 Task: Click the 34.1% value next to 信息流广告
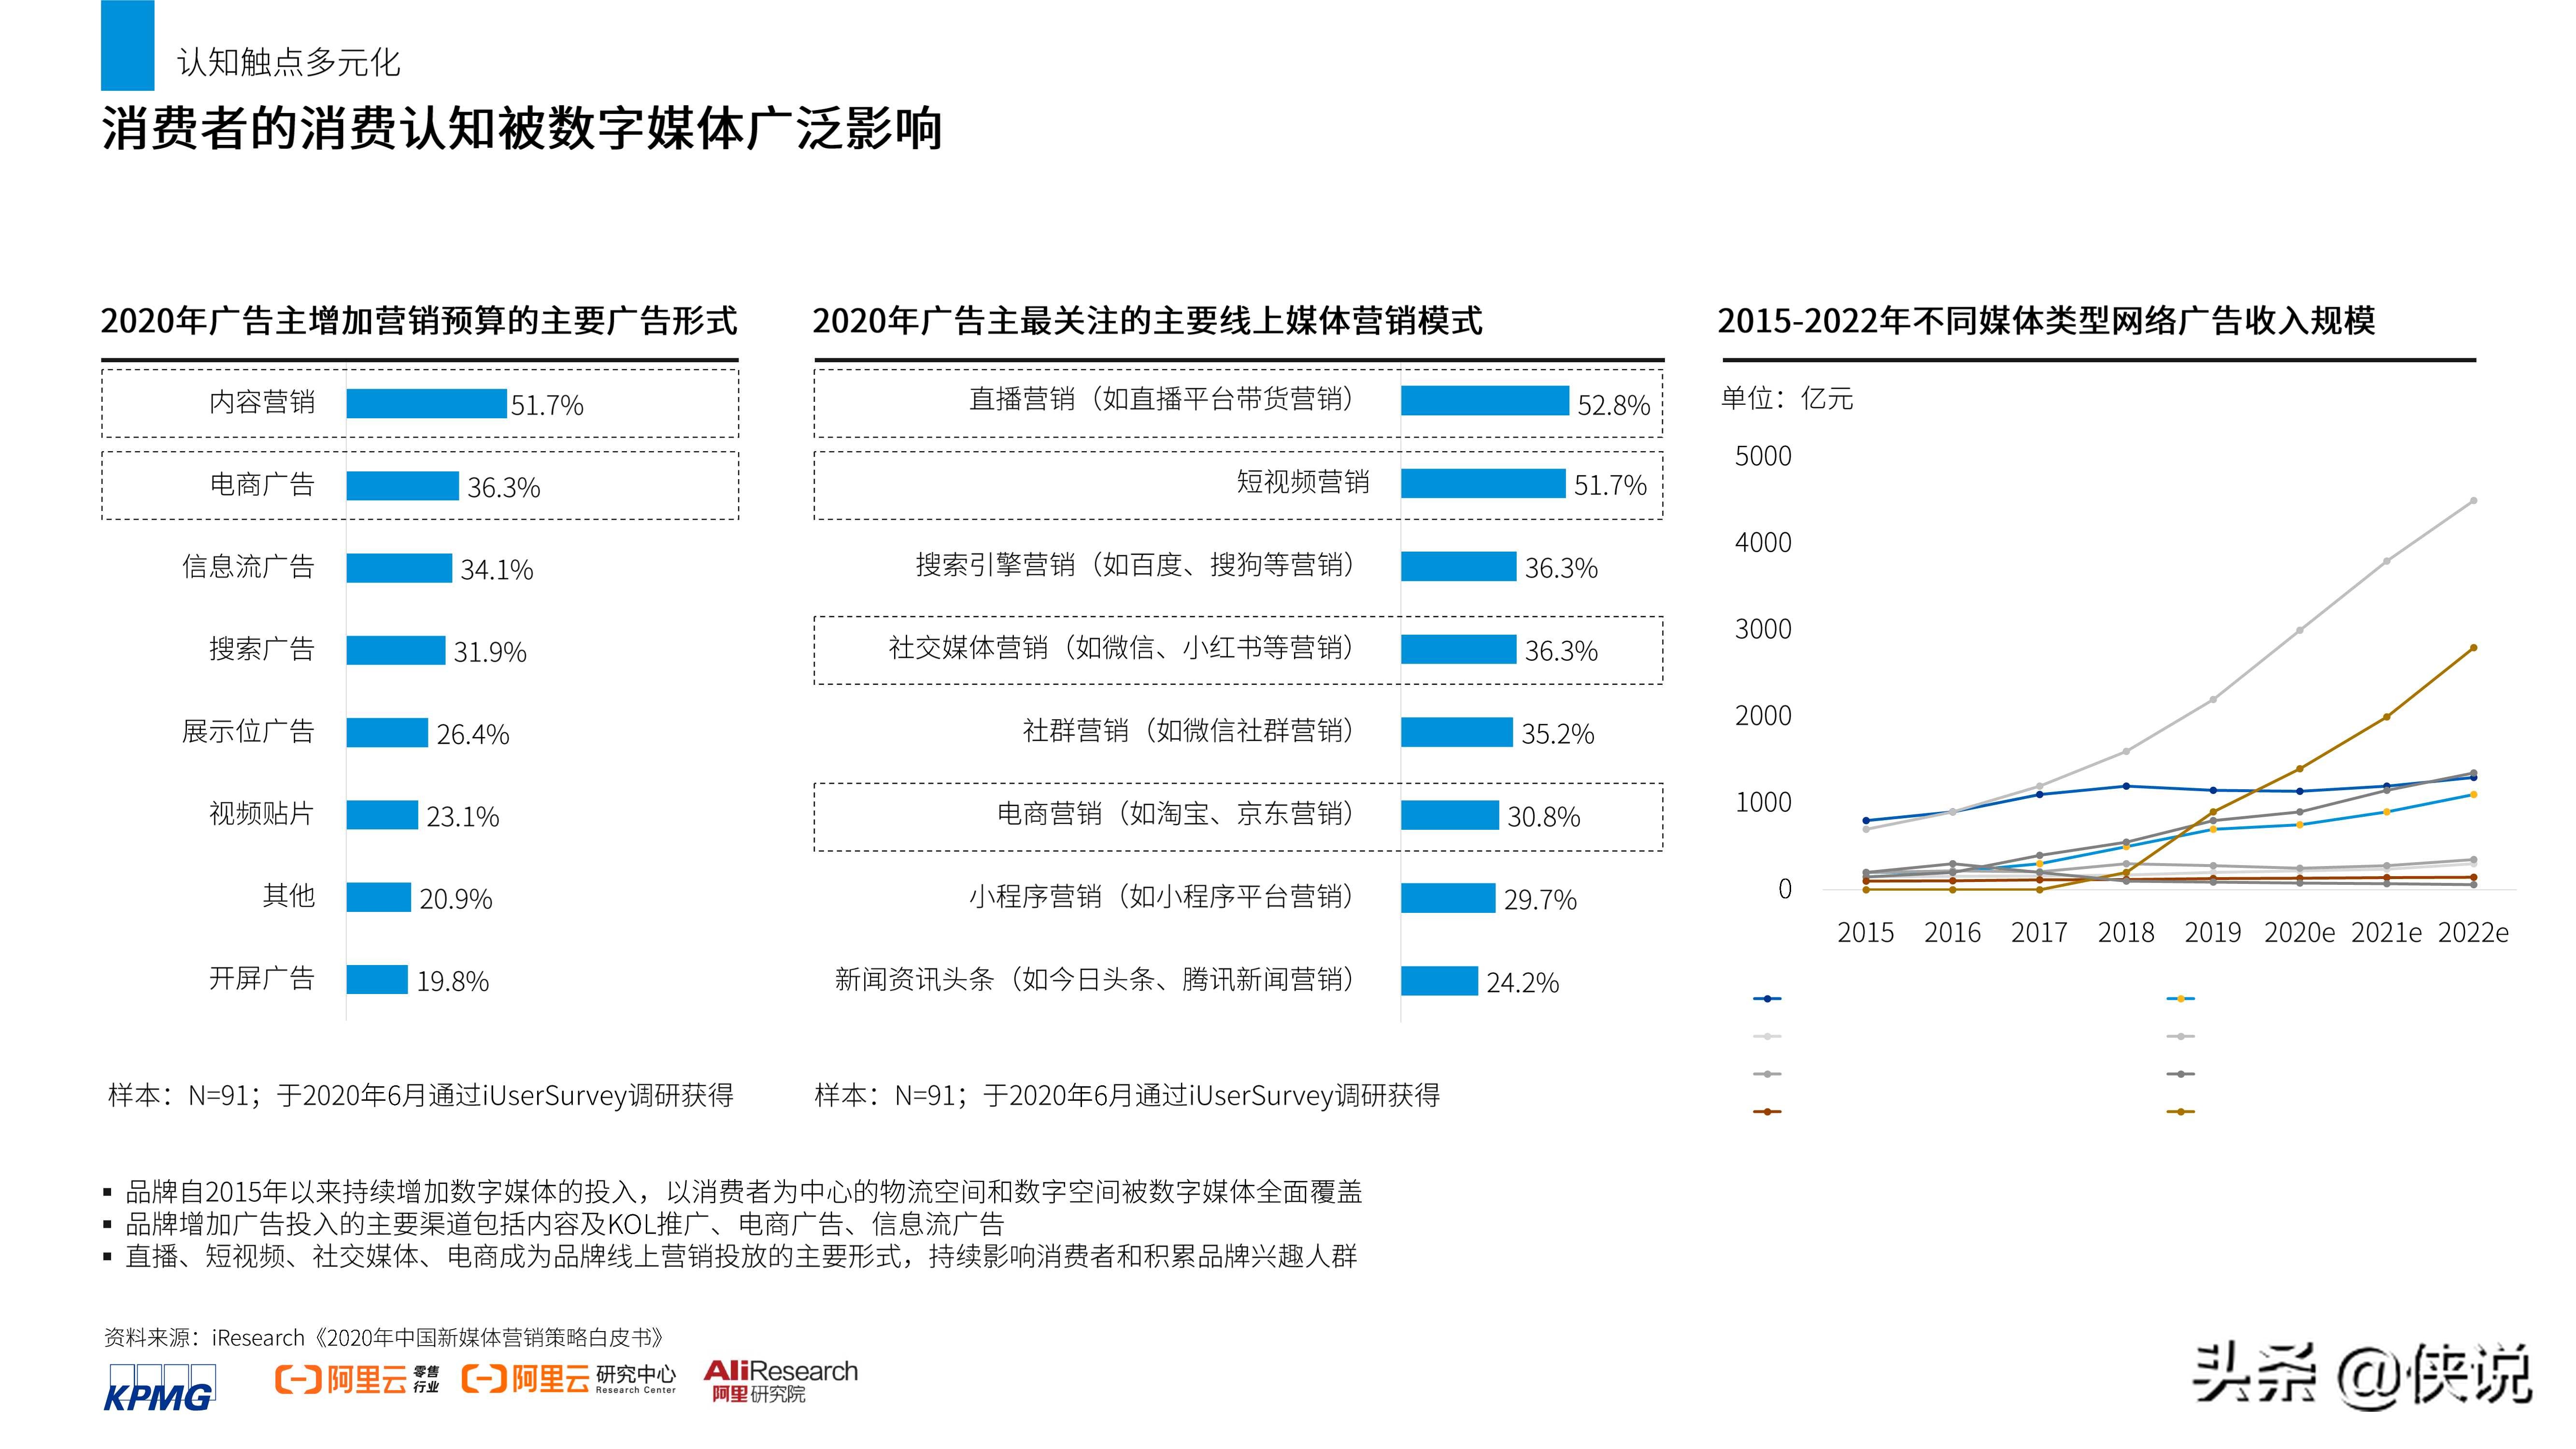pos(497,570)
